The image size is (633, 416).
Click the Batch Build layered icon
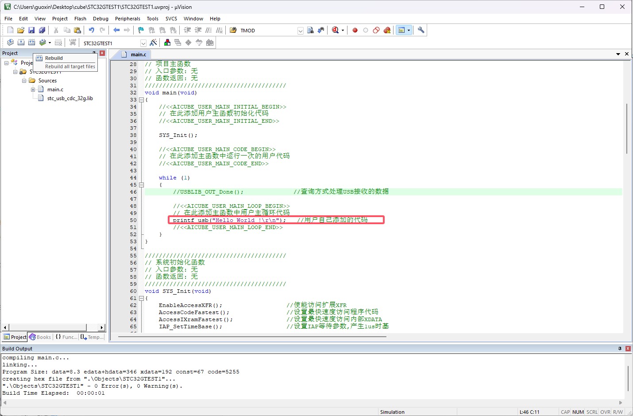42,43
